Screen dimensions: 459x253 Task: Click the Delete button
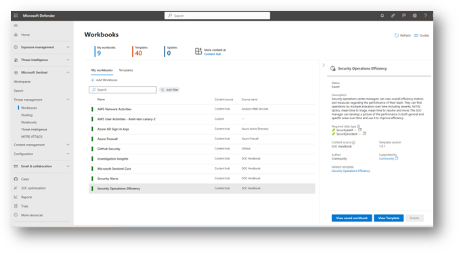click(414, 218)
